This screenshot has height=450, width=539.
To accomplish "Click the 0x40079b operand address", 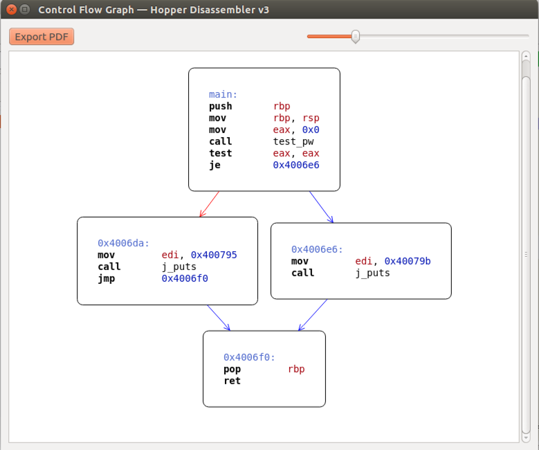I will point(408,261).
